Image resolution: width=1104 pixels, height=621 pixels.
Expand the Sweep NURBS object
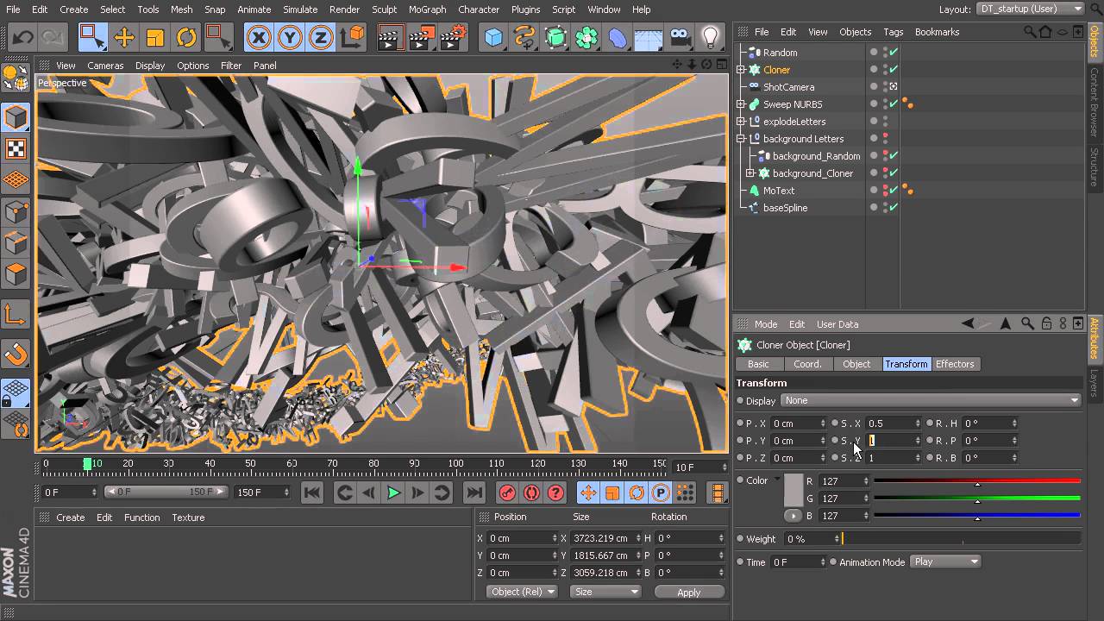[741, 104]
